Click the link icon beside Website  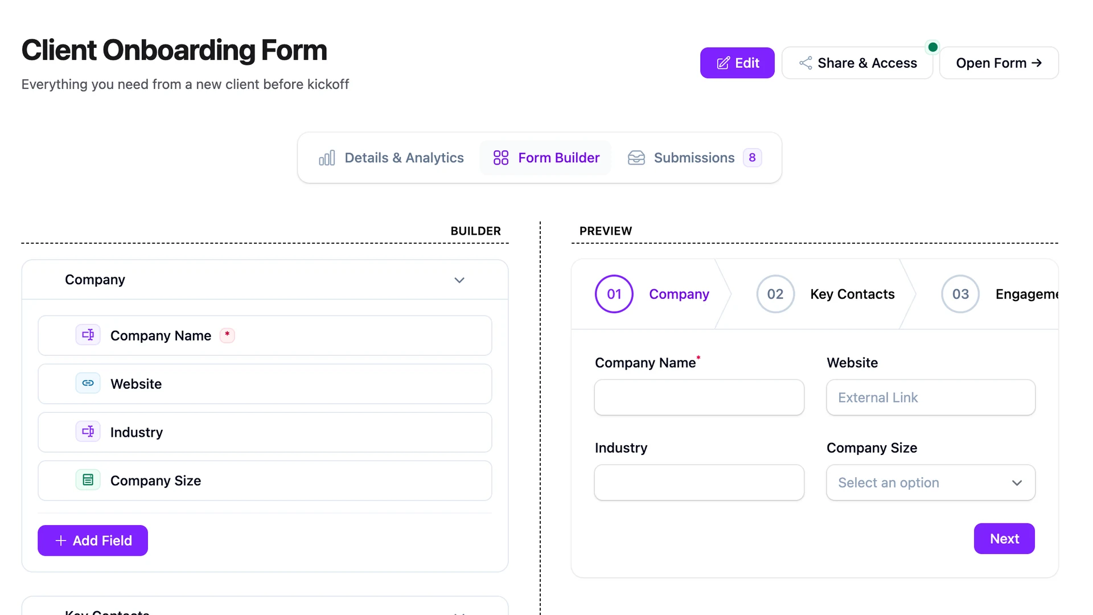click(88, 383)
